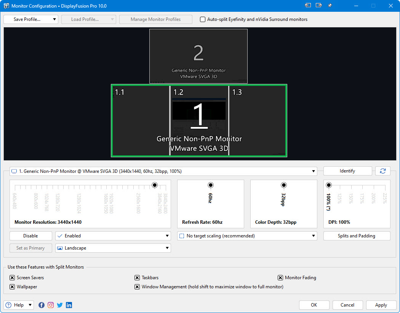Click the pin icon in title bar
Viewport: 400px width, 313px height.
(330, 6)
